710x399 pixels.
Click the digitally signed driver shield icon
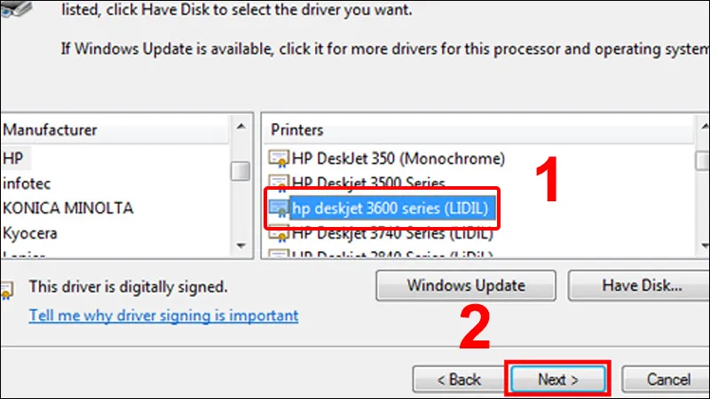7,289
